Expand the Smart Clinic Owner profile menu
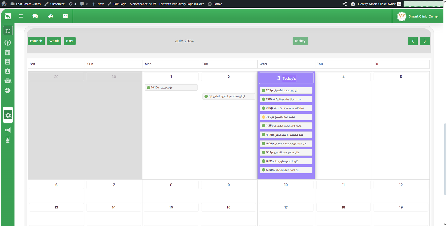The image size is (447, 226). click(x=418, y=16)
